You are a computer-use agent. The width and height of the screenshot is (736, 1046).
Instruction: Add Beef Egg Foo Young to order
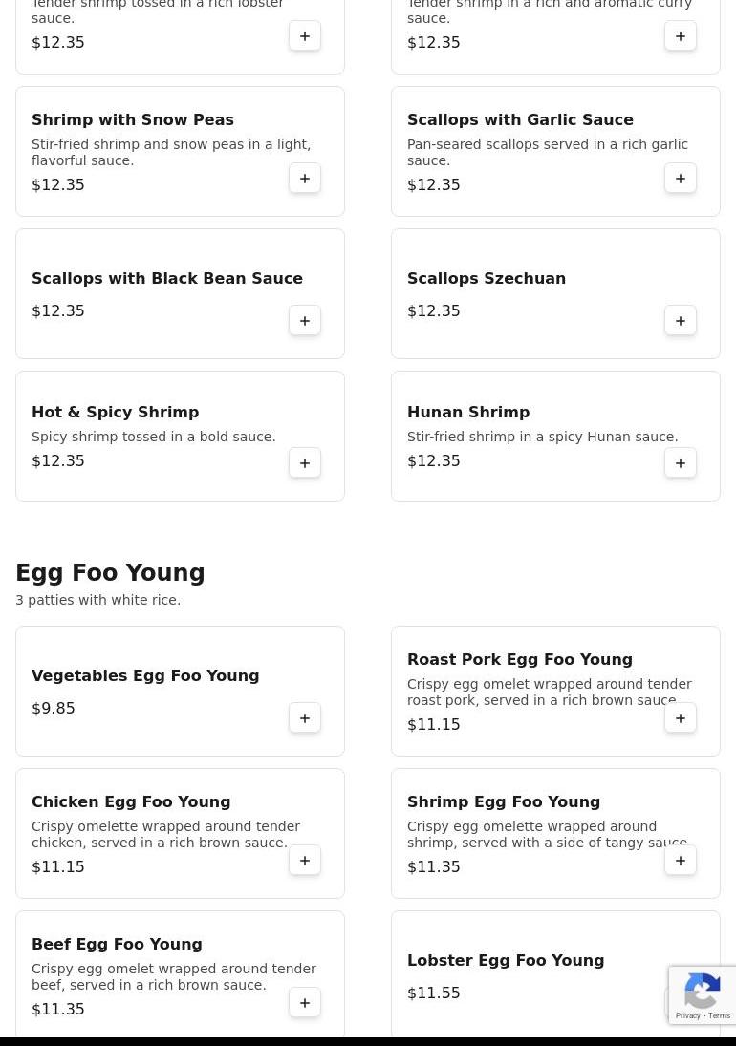click(305, 1003)
